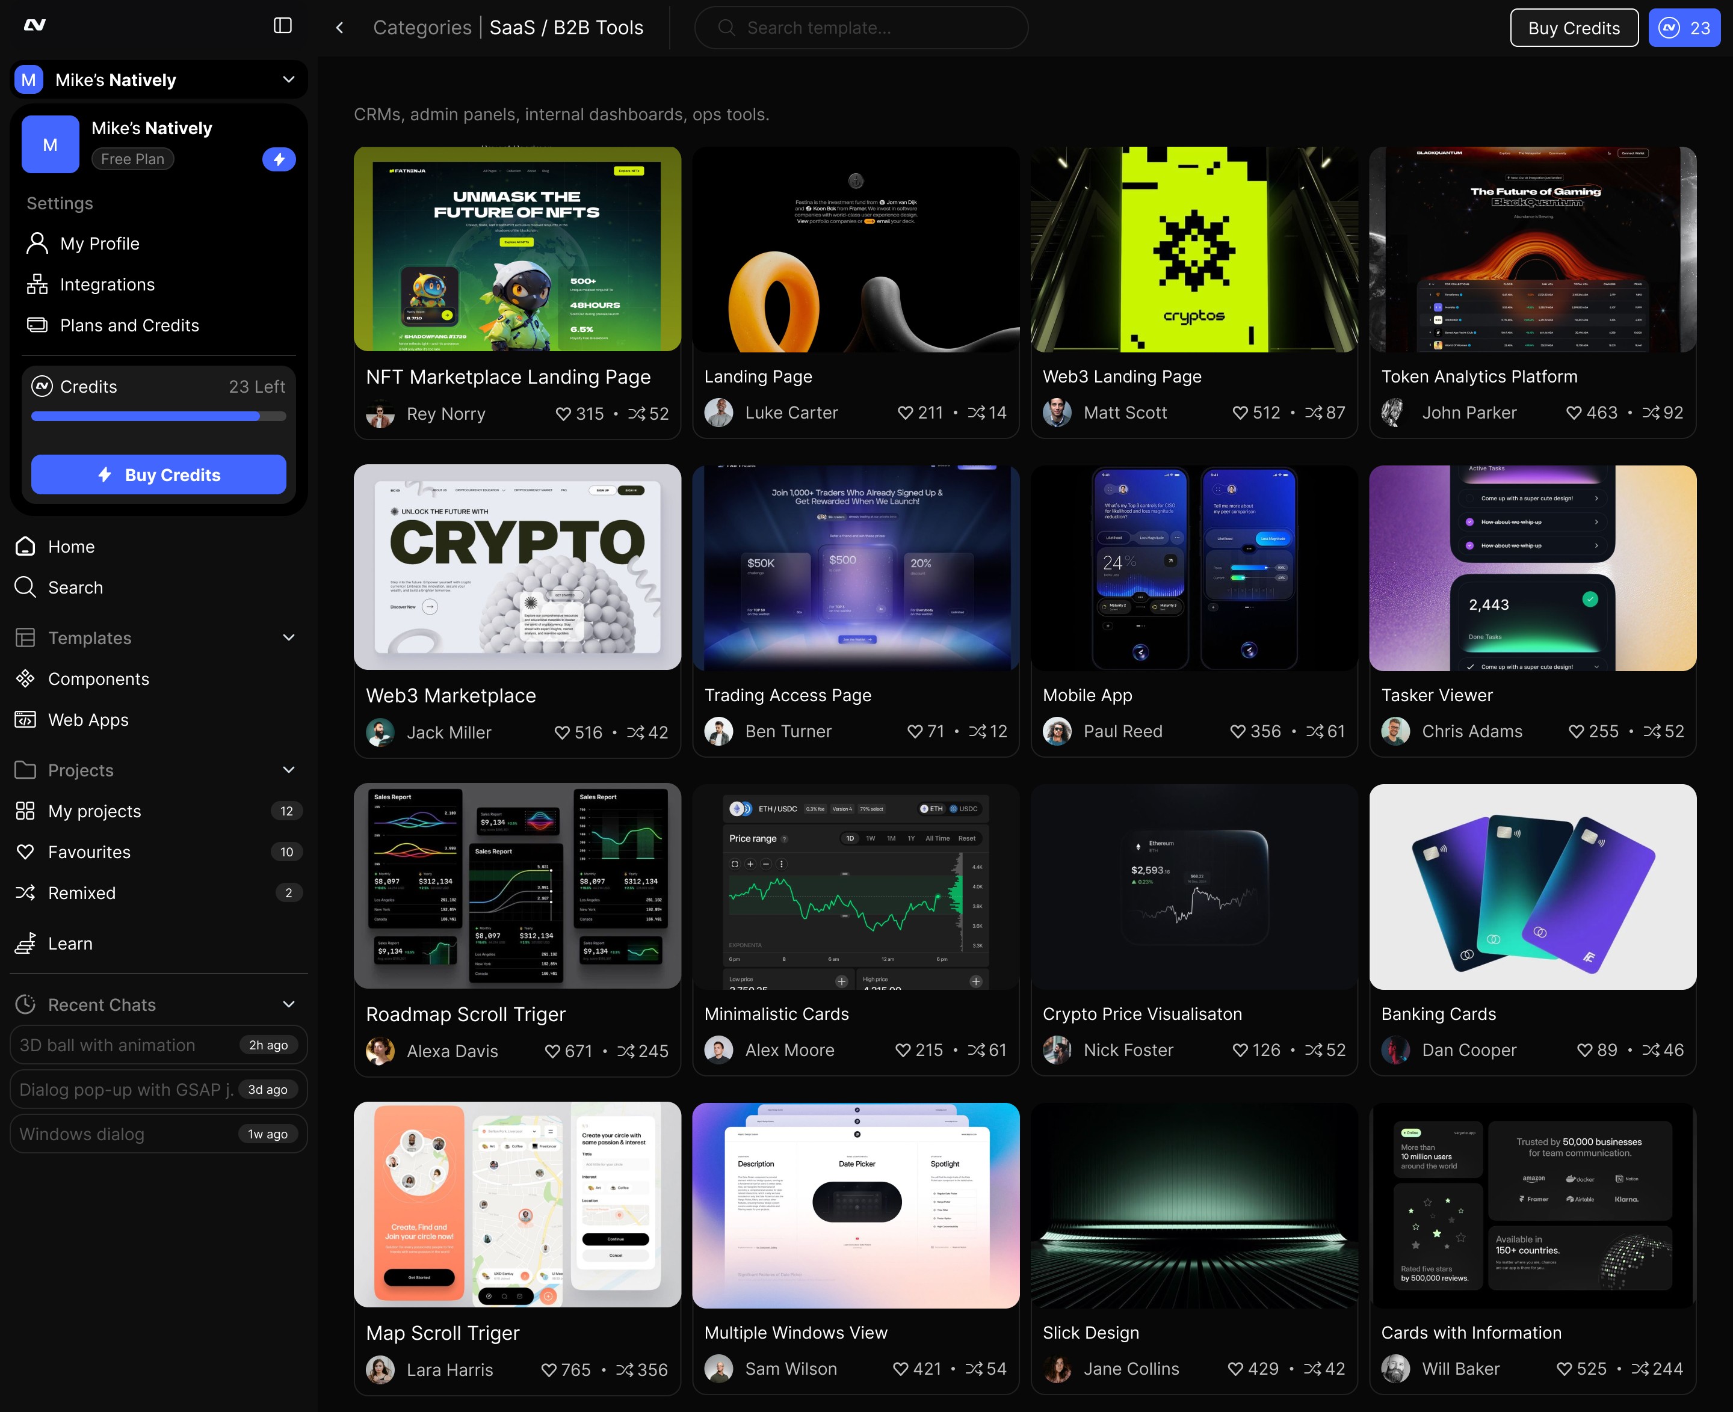This screenshot has height=1412, width=1733.
Task: Expand the Templates section
Action: tap(289, 637)
